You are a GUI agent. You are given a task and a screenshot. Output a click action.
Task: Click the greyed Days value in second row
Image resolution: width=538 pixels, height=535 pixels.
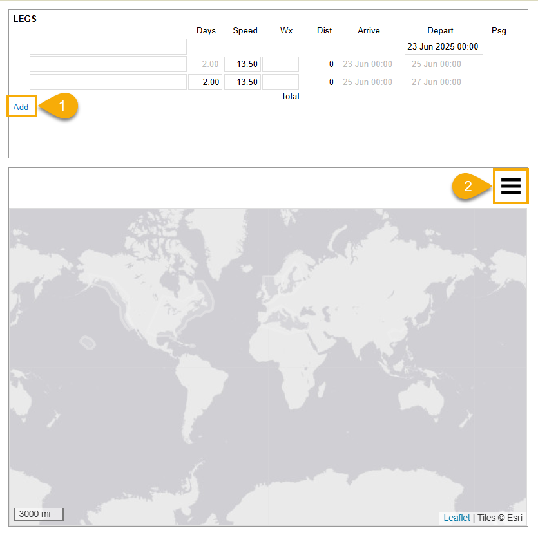[x=205, y=64]
